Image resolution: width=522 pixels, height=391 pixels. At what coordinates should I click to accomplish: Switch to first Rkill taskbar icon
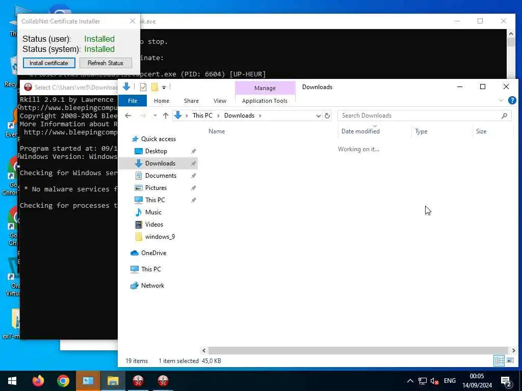pyautogui.click(x=138, y=381)
